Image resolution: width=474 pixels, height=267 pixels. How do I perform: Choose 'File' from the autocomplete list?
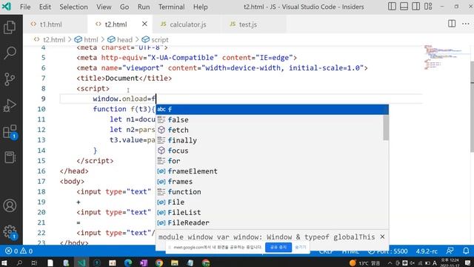click(270, 202)
